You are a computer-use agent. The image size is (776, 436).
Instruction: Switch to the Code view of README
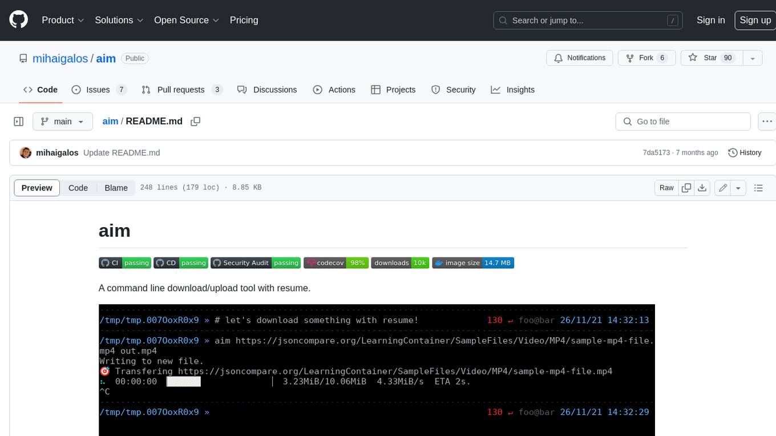pos(78,188)
